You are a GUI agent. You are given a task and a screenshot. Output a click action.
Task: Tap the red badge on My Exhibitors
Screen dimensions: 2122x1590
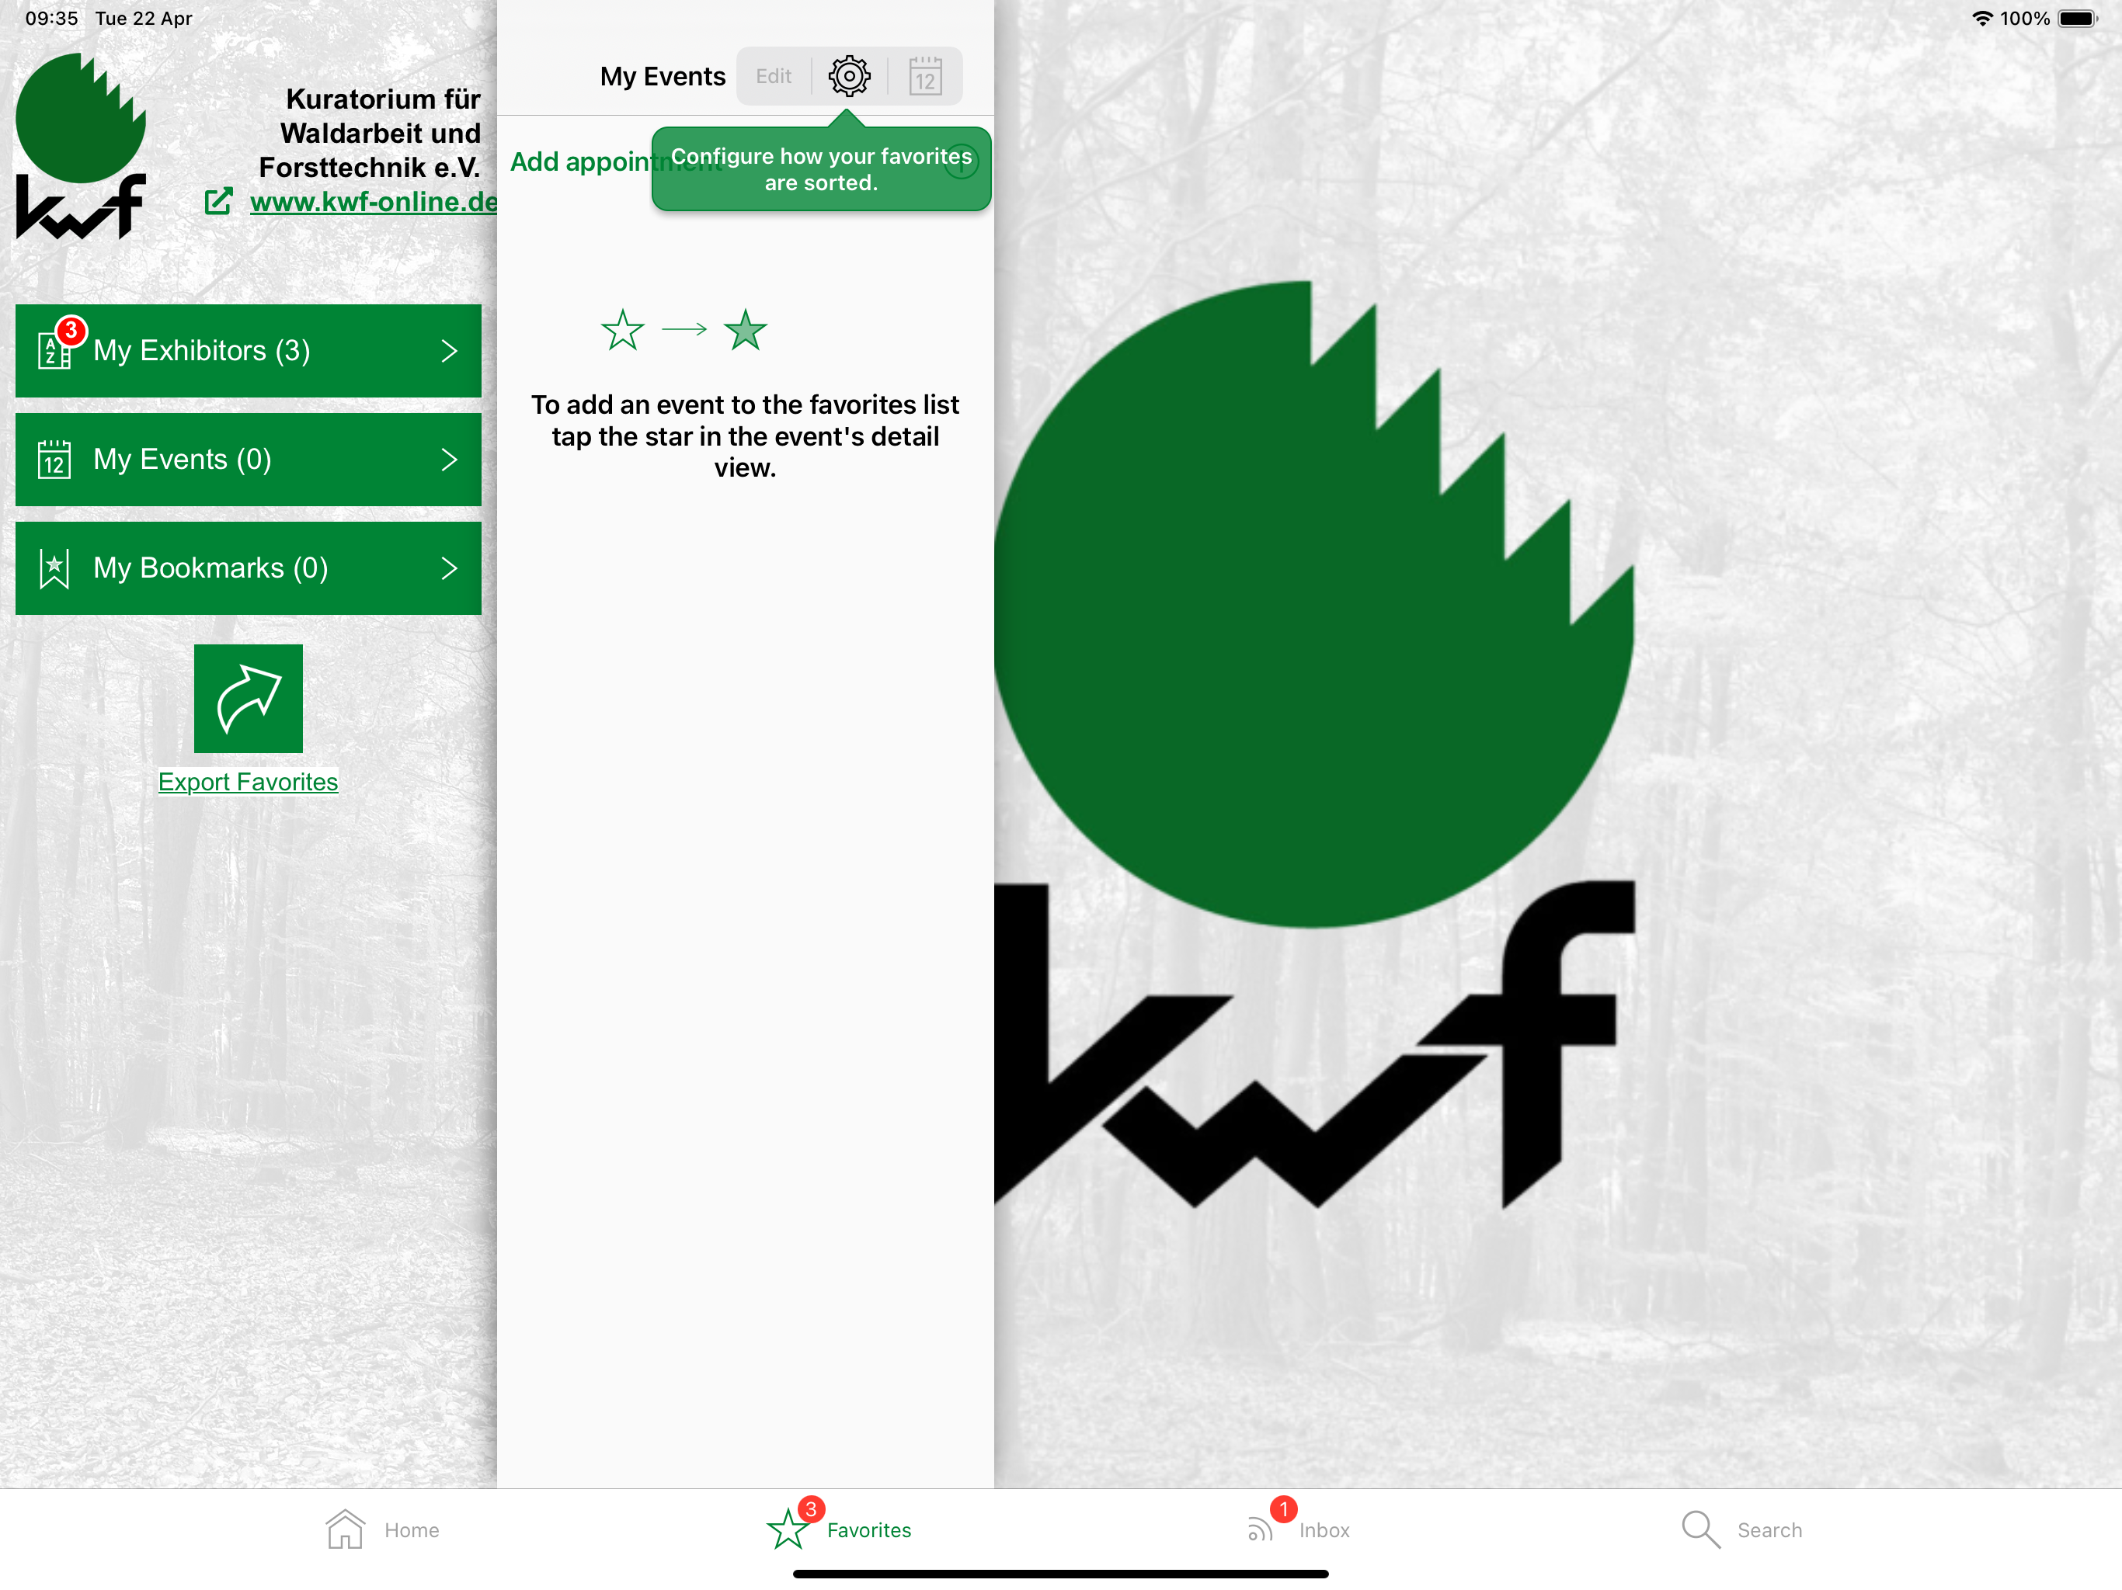click(x=71, y=330)
